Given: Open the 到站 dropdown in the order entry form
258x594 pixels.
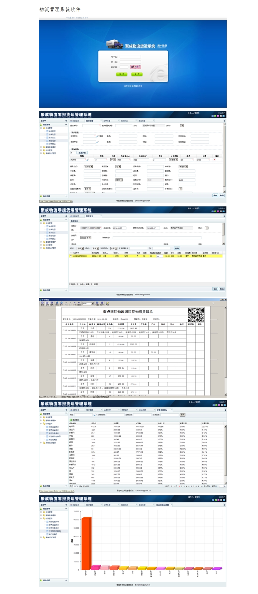Looking at the screenshot, I should (x=182, y=126).
